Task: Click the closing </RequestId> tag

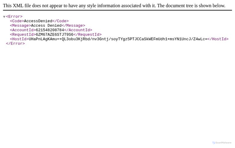Action: pos(87,34)
